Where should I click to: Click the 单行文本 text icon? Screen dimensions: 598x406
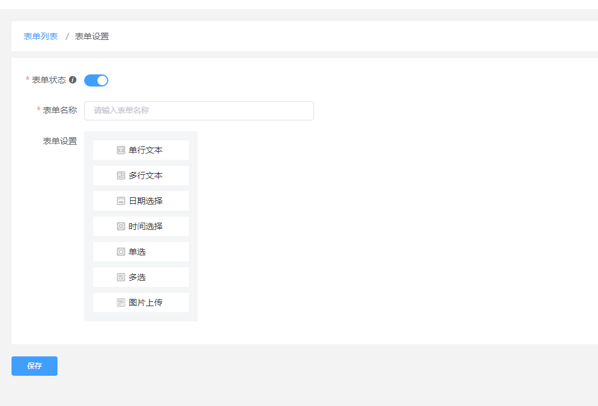coord(121,150)
